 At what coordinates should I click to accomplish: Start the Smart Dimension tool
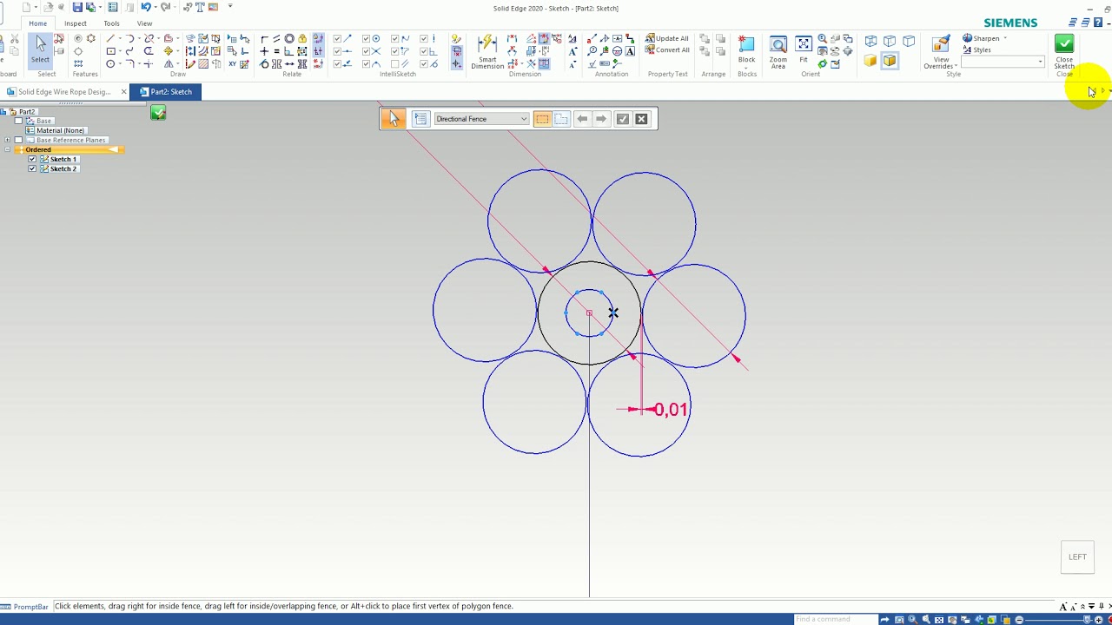coord(487,52)
